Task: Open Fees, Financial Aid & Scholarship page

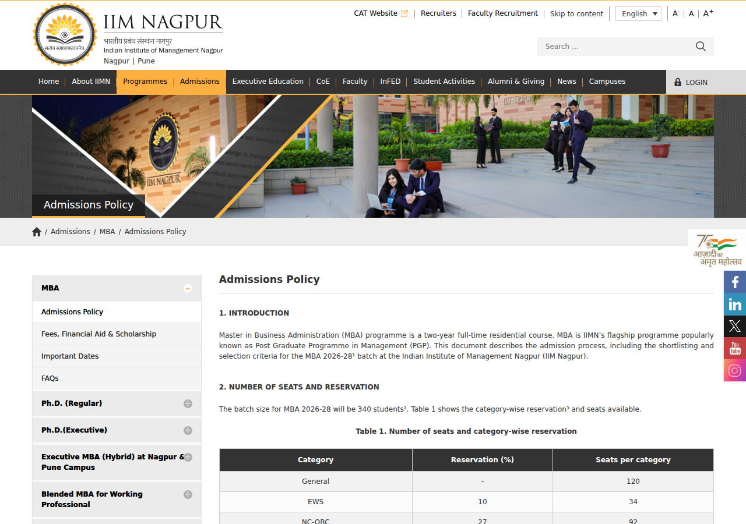Action: [117, 334]
